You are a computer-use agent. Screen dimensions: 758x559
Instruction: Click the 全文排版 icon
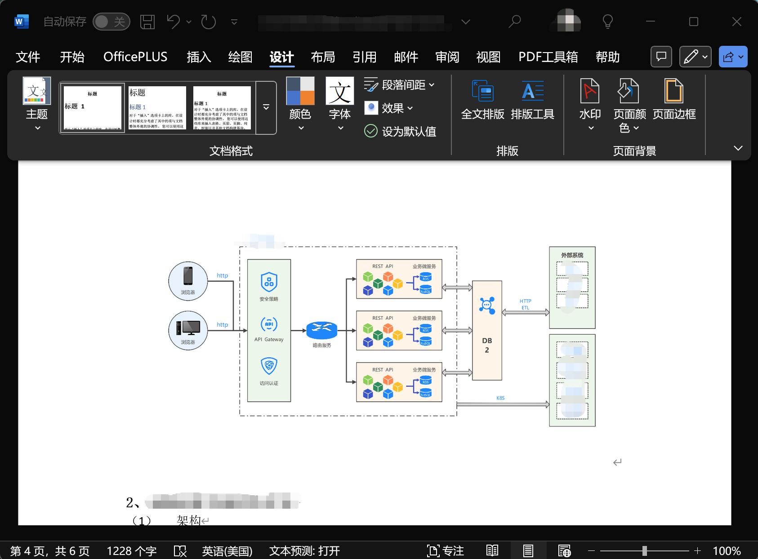point(483,100)
